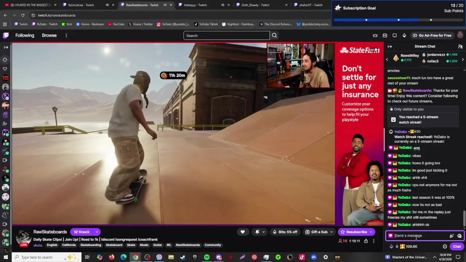Open the user avatar menu
This screenshot has height=262, width=466.
[x=460, y=35]
